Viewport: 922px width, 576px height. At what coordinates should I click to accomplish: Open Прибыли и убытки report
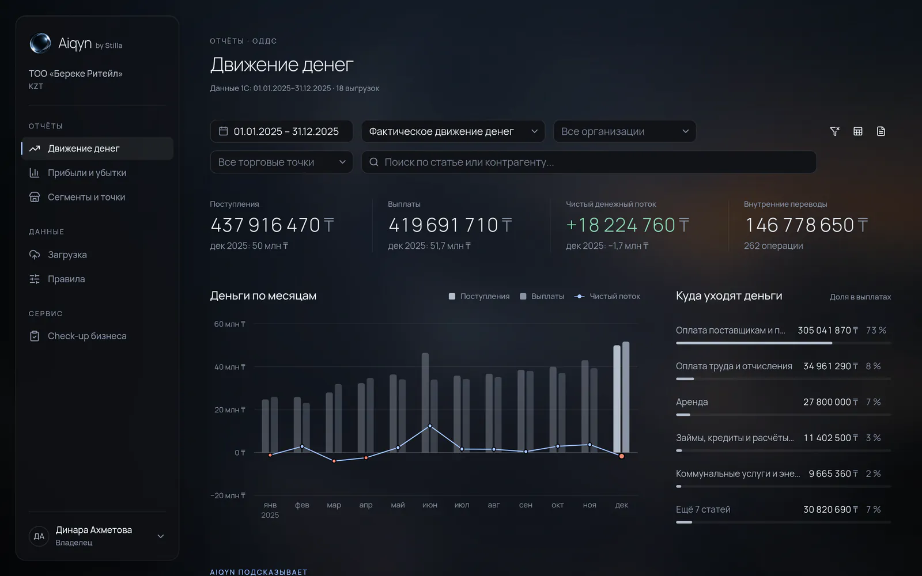point(97,173)
